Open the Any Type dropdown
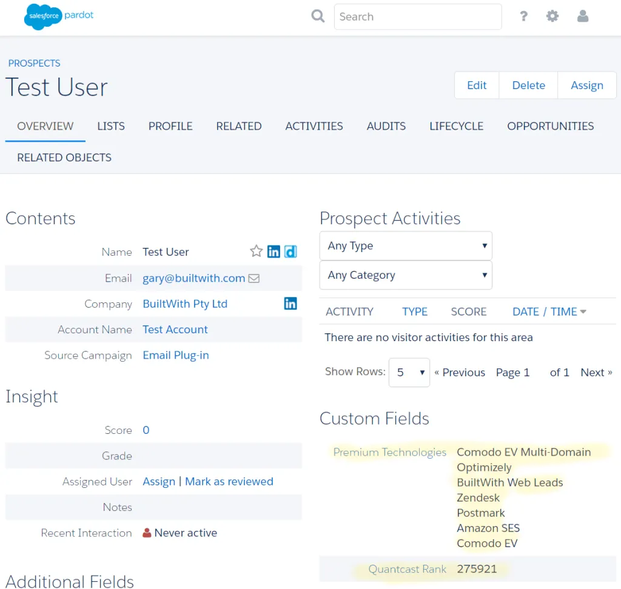Viewport: 621px width, 589px height. pos(405,246)
